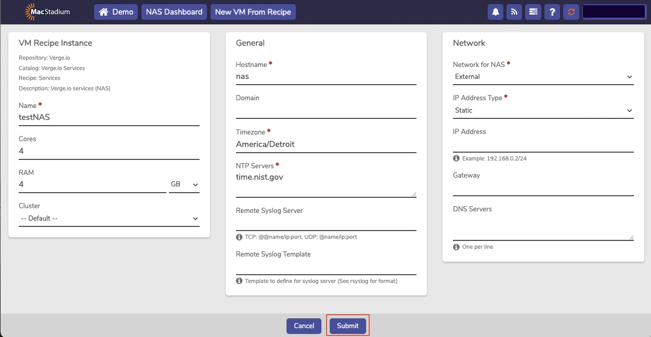Cancel the VM creation
The image size is (651, 337).
304,326
